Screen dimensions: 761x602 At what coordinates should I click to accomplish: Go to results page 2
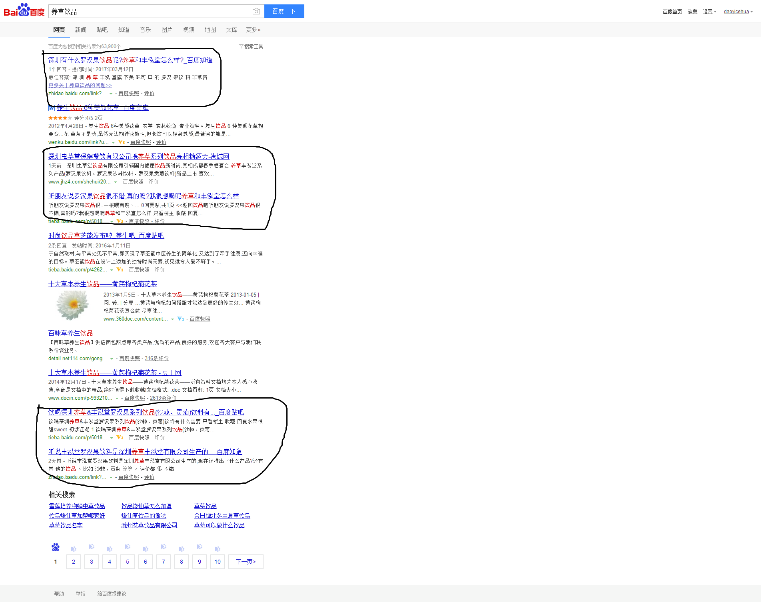click(x=74, y=562)
